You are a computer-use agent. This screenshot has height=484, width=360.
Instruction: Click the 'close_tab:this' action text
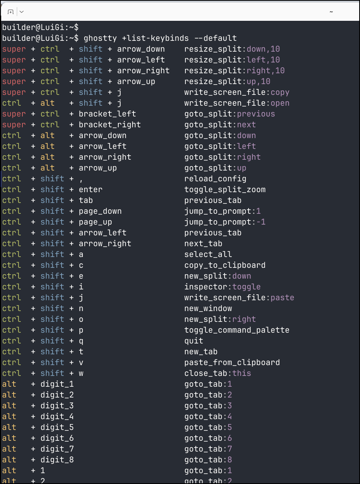click(217, 374)
